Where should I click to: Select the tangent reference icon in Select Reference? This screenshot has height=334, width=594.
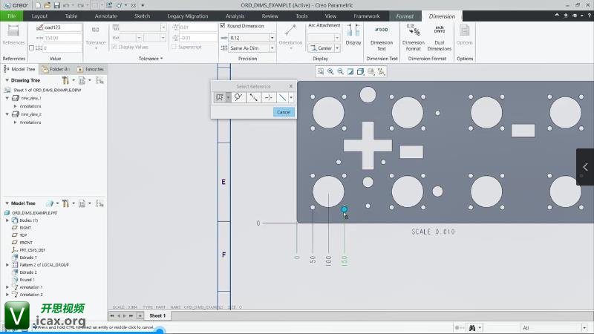[238, 97]
